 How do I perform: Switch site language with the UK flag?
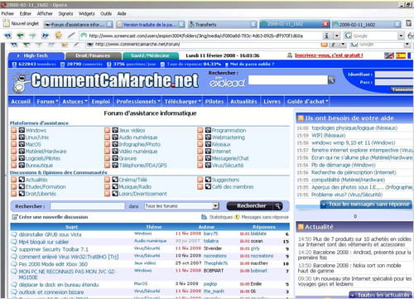tap(389, 55)
